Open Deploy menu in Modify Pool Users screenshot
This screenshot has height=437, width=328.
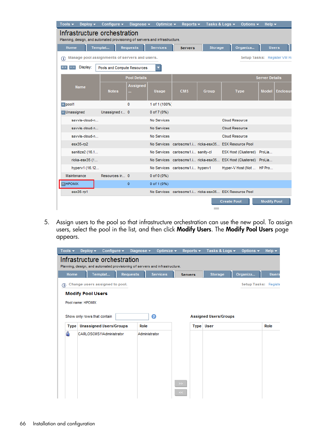(x=88, y=251)
